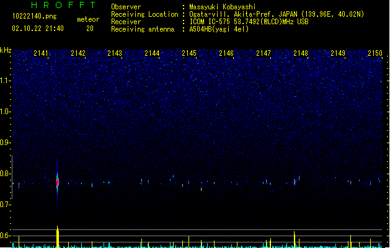Select the meteor count value 20
Viewport: 390px width, 248px height.
click(90, 29)
